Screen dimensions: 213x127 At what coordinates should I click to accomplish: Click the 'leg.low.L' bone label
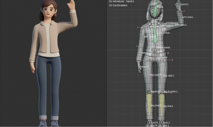pyautogui.click(x=168, y=106)
